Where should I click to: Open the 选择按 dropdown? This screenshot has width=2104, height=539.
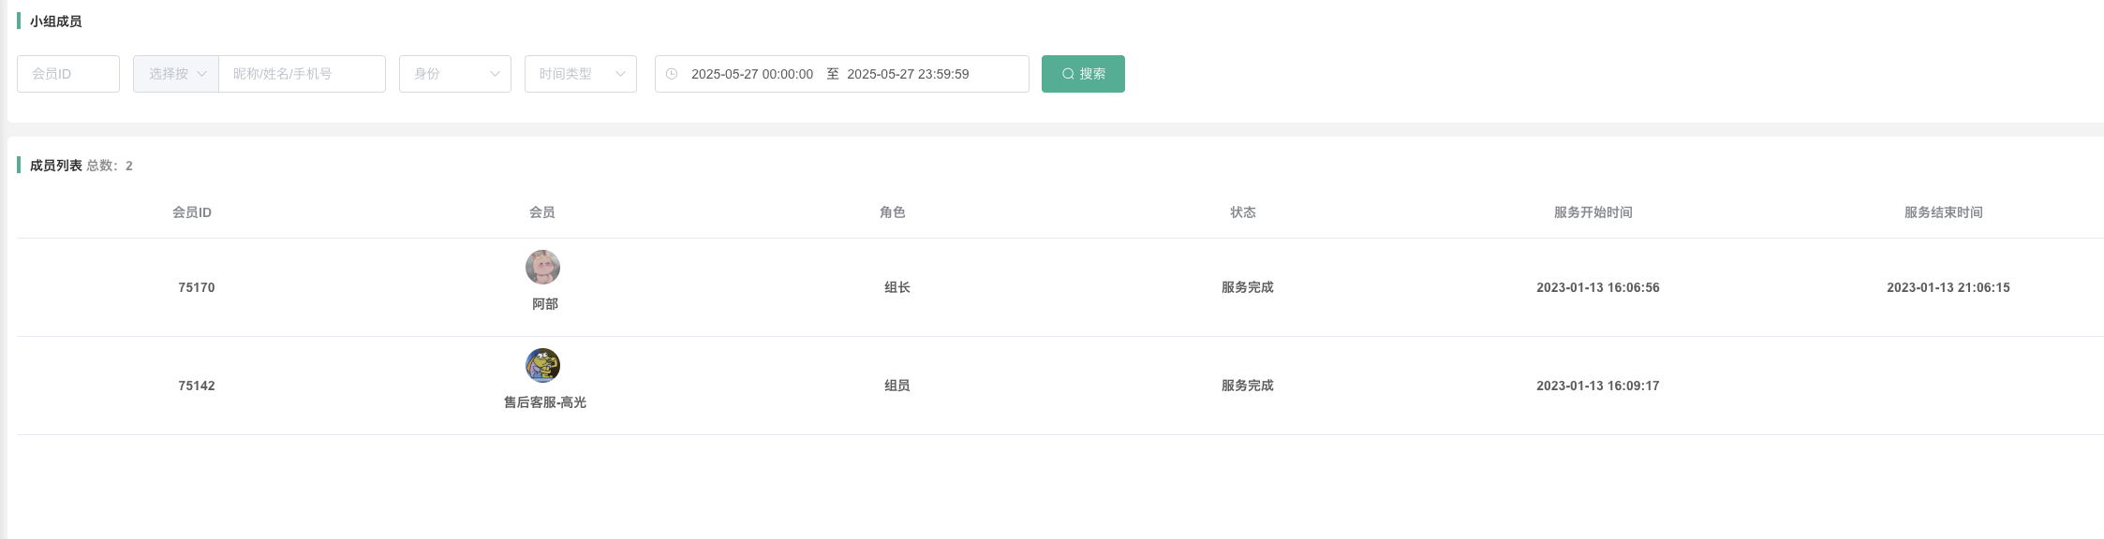pos(176,74)
